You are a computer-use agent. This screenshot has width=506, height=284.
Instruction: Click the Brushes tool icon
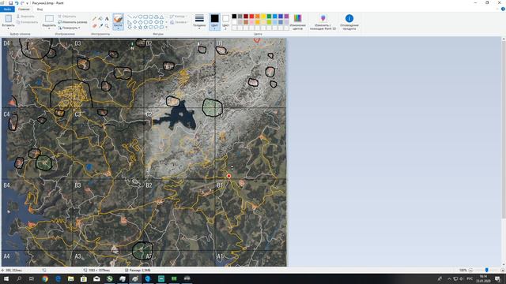pos(118,19)
